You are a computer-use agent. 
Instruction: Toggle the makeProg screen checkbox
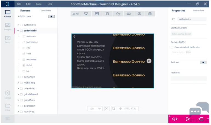(x=21, y=83)
